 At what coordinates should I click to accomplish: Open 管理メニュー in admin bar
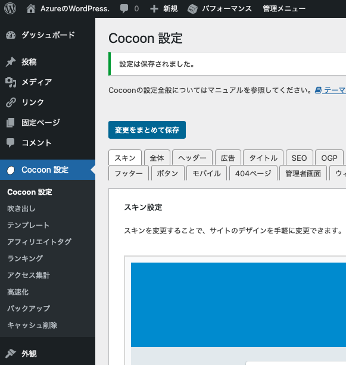[284, 9]
